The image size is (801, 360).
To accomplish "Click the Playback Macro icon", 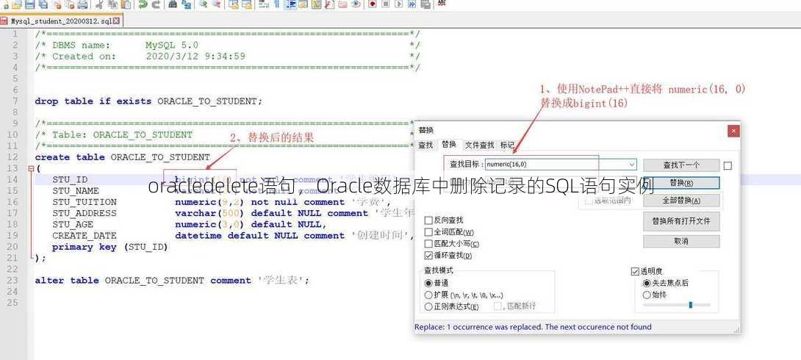I will tap(399, 4).
